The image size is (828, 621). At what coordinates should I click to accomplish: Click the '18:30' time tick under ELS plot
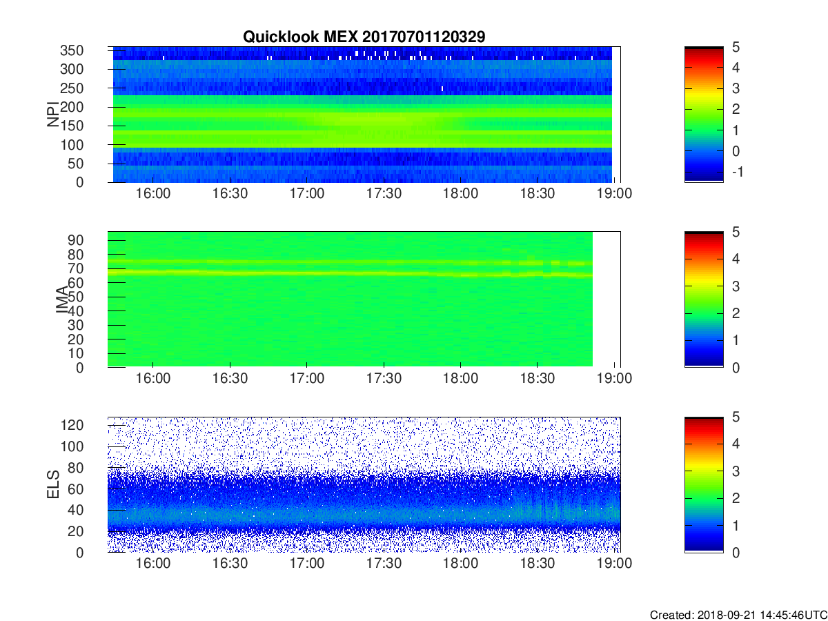pos(538,563)
